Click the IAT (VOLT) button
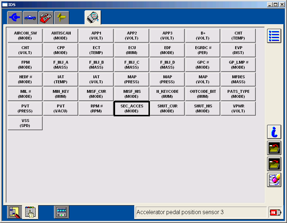This screenshot has height=223, width=287. 96,79
